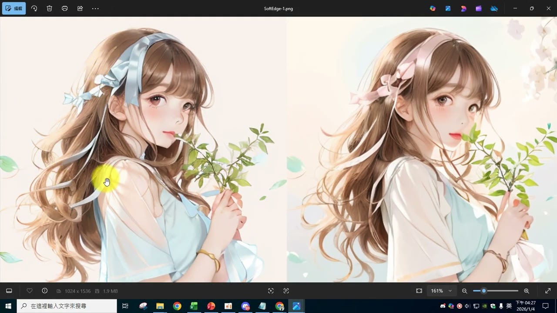Screen dimensions: 557x313
Task: Adjust the zoom slider handle
Action: [484, 291]
